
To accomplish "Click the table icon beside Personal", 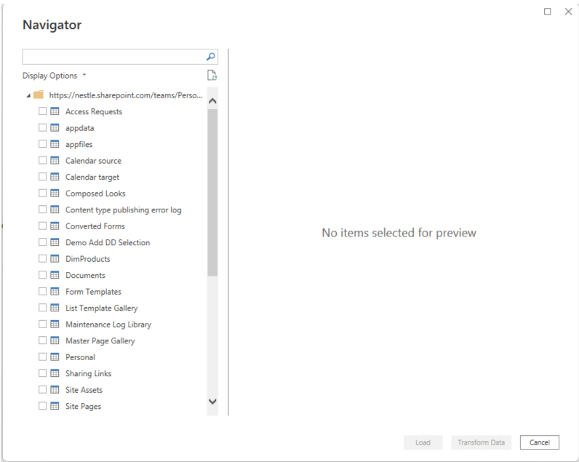I will [x=55, y=357].
